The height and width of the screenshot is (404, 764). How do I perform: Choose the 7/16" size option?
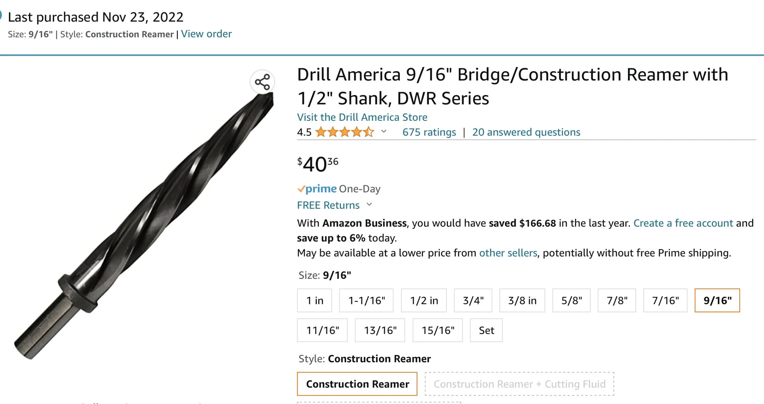[665, 301]
